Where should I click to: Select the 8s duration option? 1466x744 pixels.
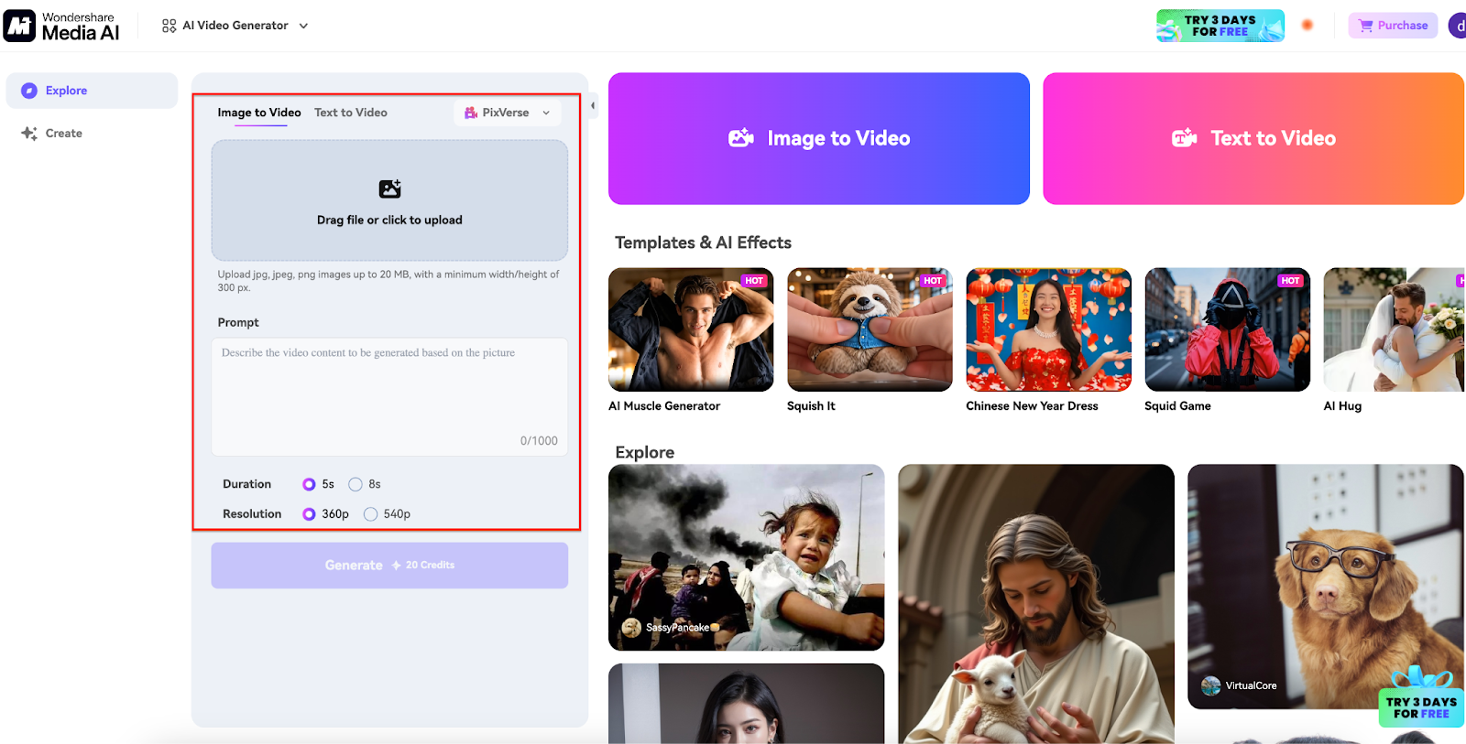click(x=356, y=484)
